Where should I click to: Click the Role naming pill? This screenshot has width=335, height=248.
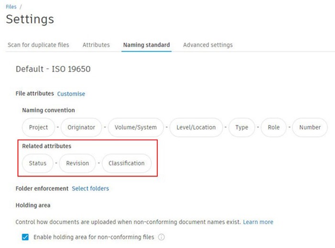point(274,127)
